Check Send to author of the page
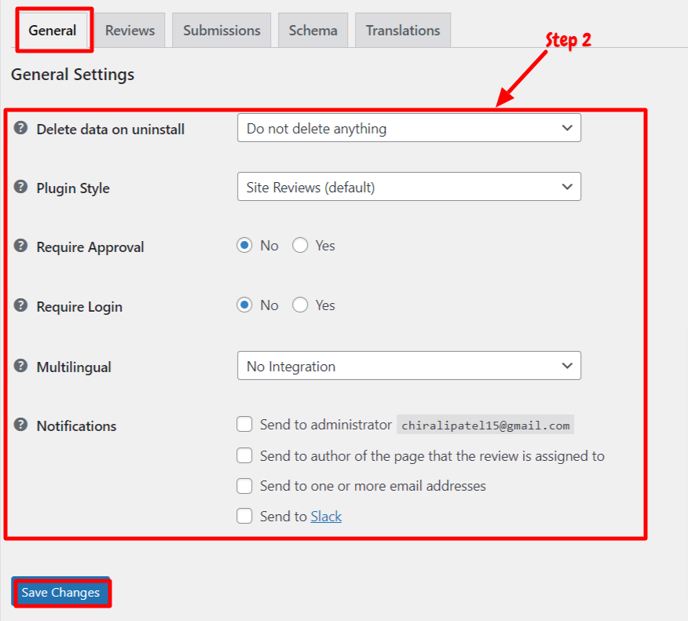Image resolution: width=688 pixels, height=621 pixels. click(x=244, y=455)
